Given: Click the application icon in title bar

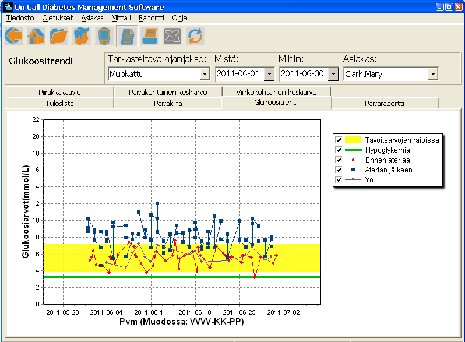Looking at the screenshot, I should tap(8, 7).
